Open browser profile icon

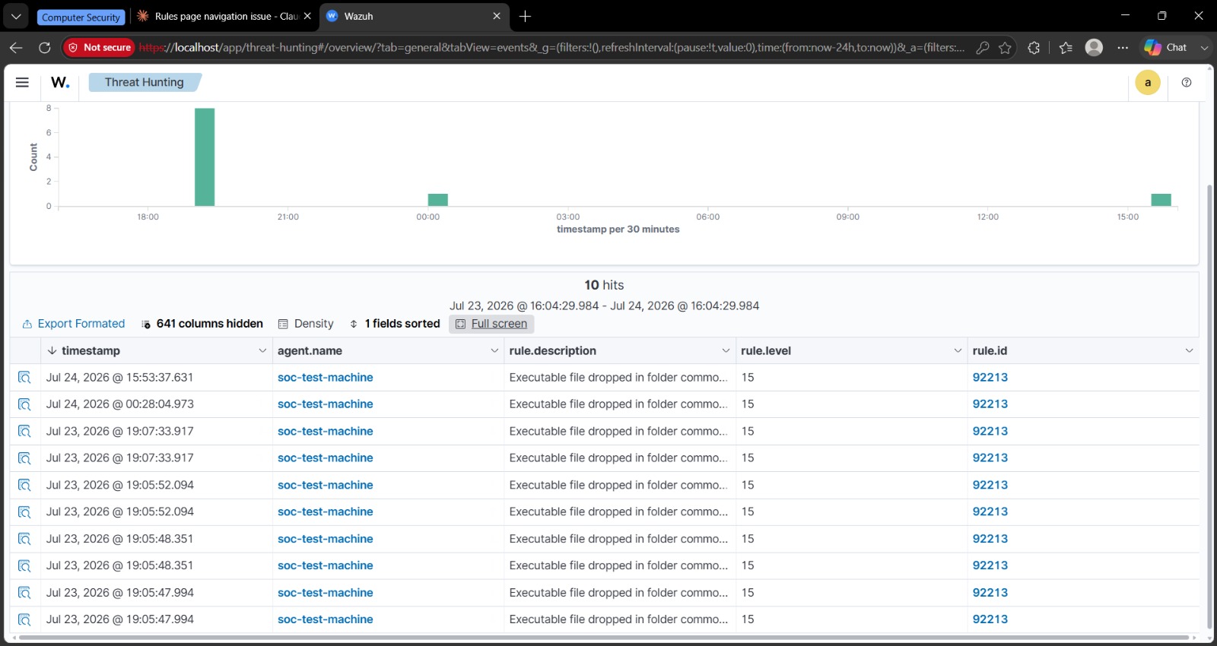click(x=1094, y=47)
